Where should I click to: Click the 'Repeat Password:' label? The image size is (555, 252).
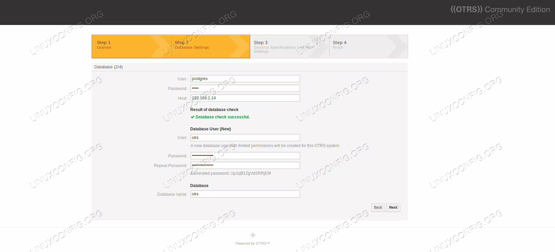(x=171, y=166)
